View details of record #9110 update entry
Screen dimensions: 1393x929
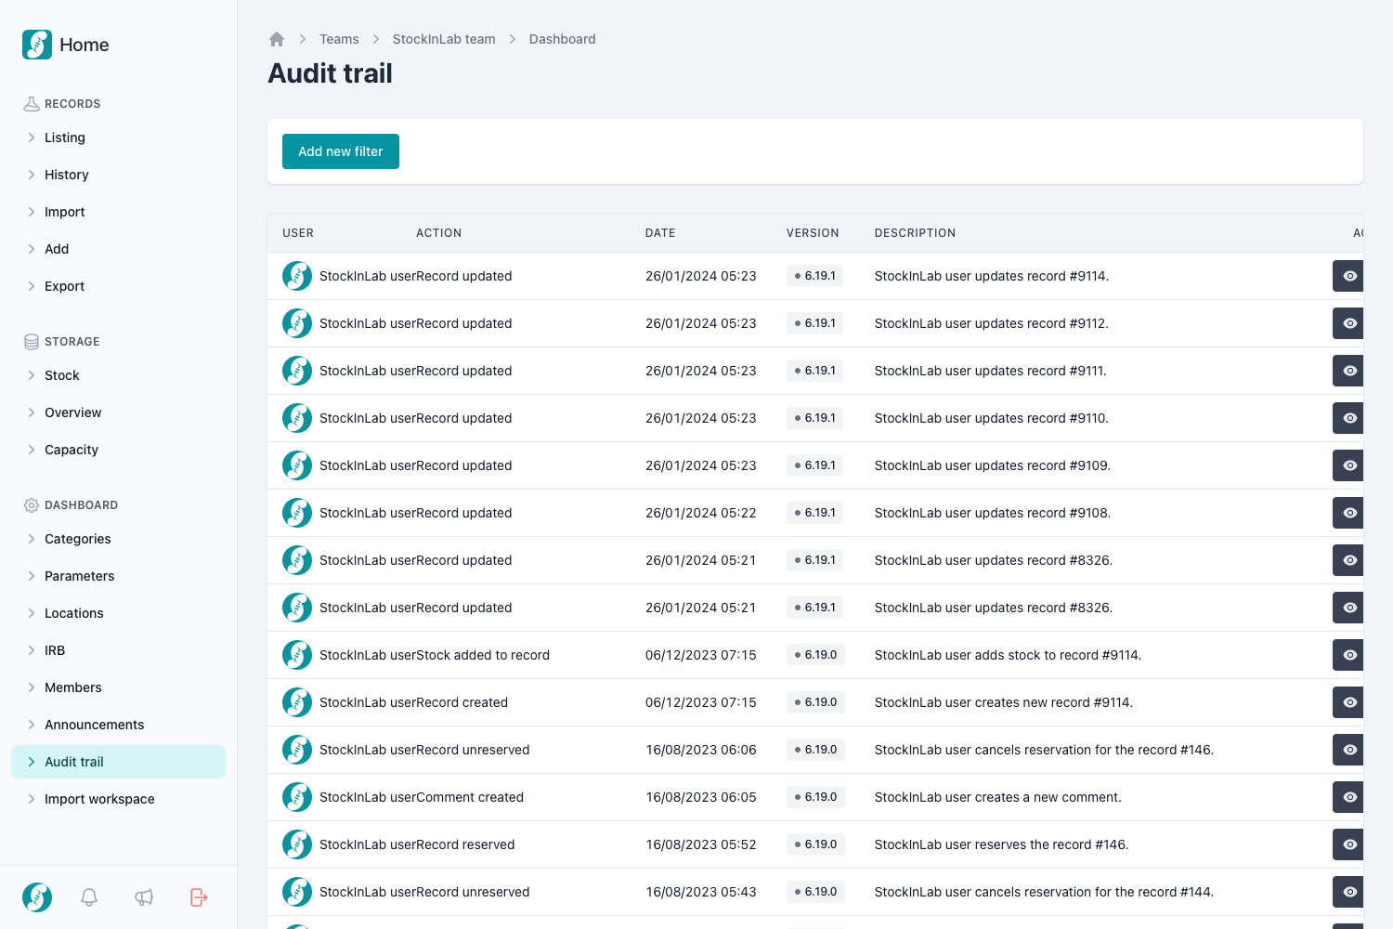1348,418
